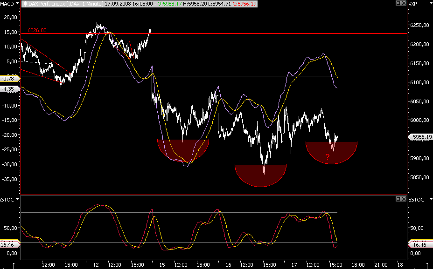Expand the right SSTOC dropdown arrow
This screenshot has height=269, width=433.
tap(431, 199)
